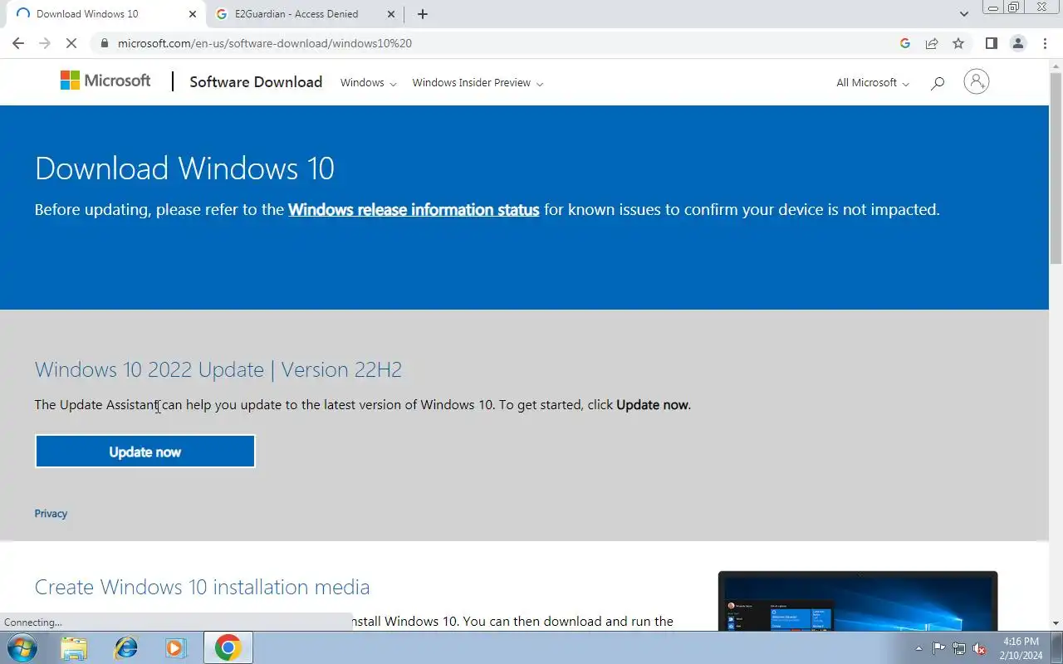This screenshot has height=664, width=1063.
Task: Close the E2Guardian Access Denied tab
Action: [391, 14]
